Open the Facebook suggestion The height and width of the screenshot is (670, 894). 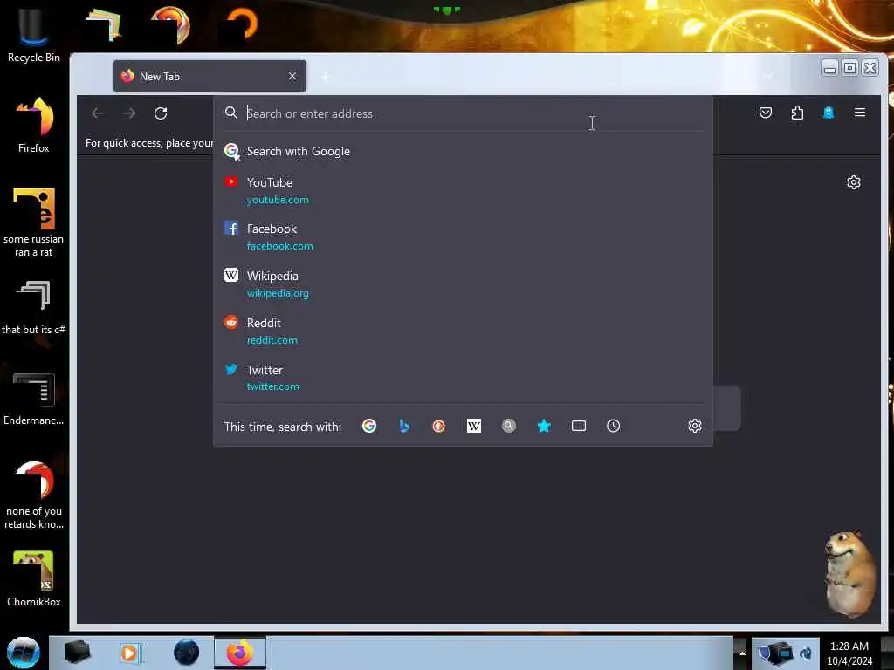click(x=463, y=237)
